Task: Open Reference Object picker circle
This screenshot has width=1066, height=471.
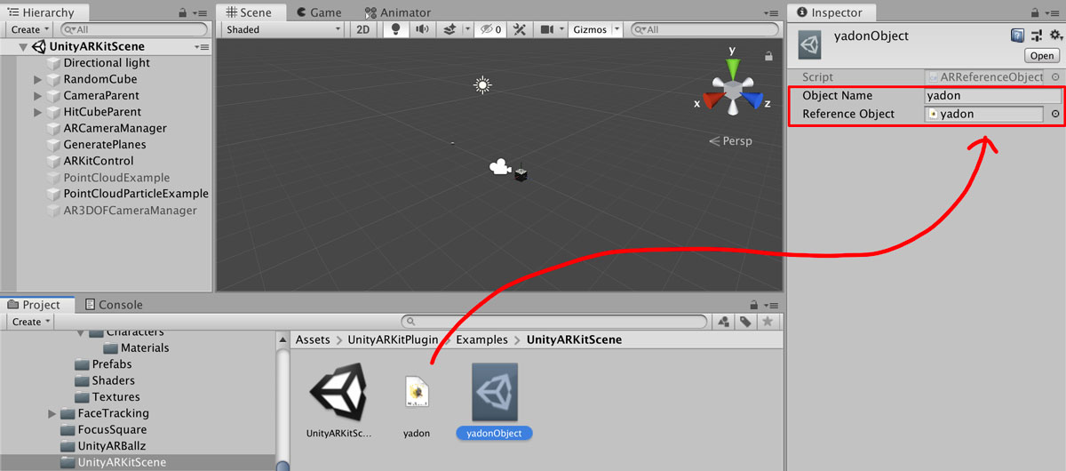Action: tap(1055, 114)
